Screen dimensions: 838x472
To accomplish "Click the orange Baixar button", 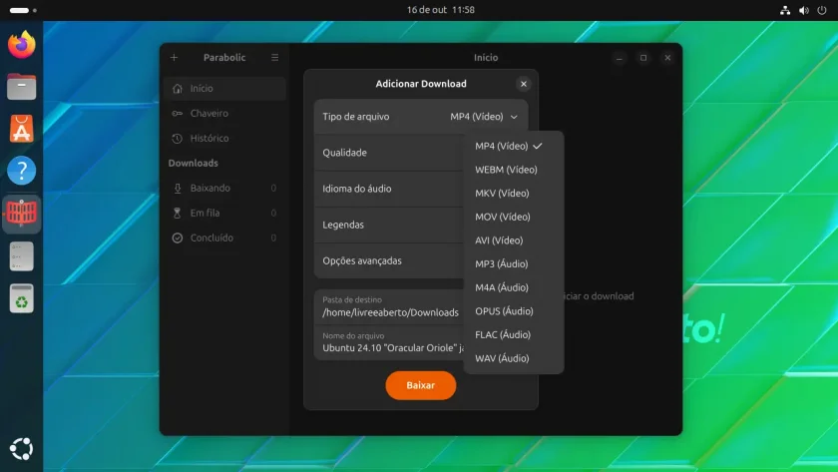I will pos(421,385).
